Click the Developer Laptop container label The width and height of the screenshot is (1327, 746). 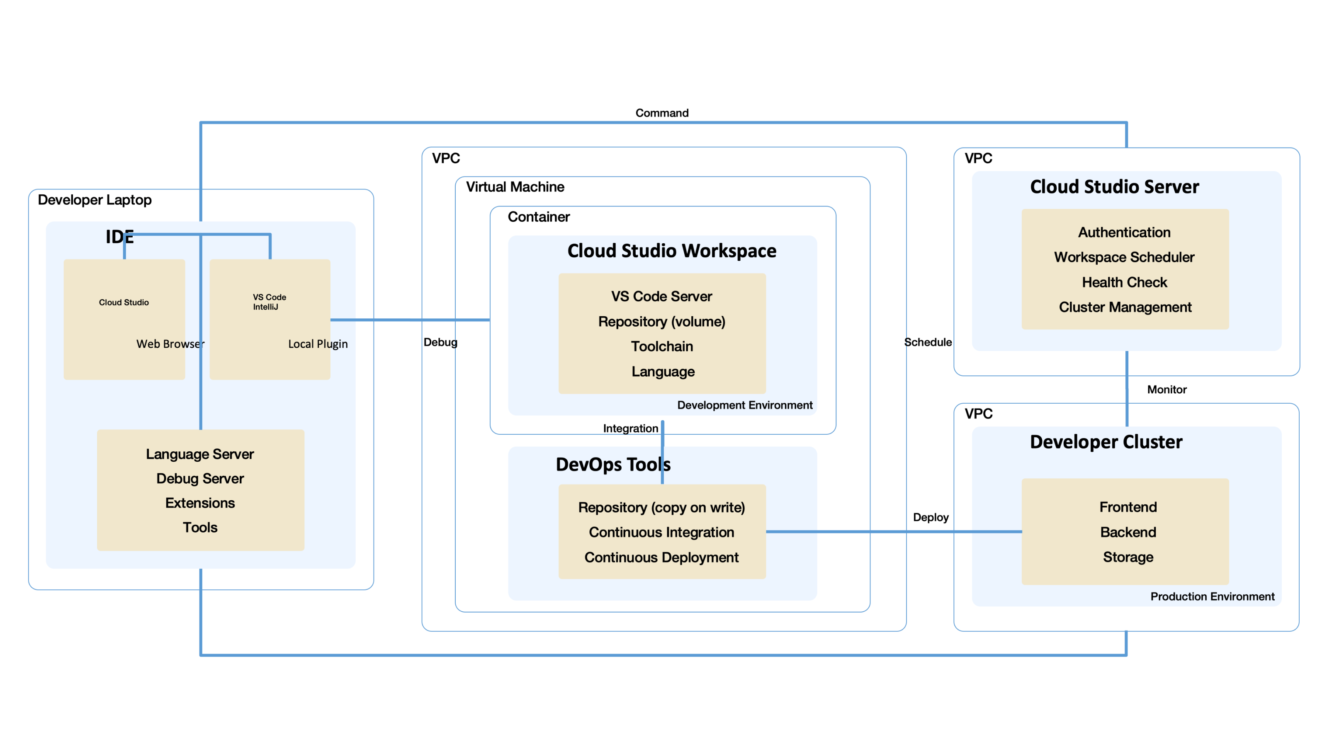click(x=95, y=200)
